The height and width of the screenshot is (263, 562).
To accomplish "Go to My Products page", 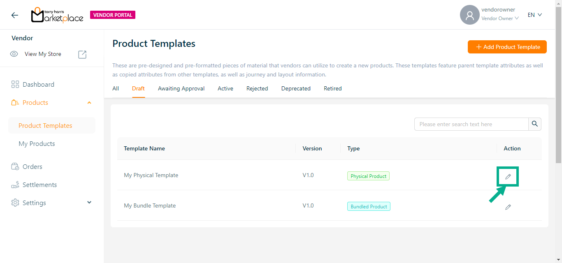I will tap(37, 144).
